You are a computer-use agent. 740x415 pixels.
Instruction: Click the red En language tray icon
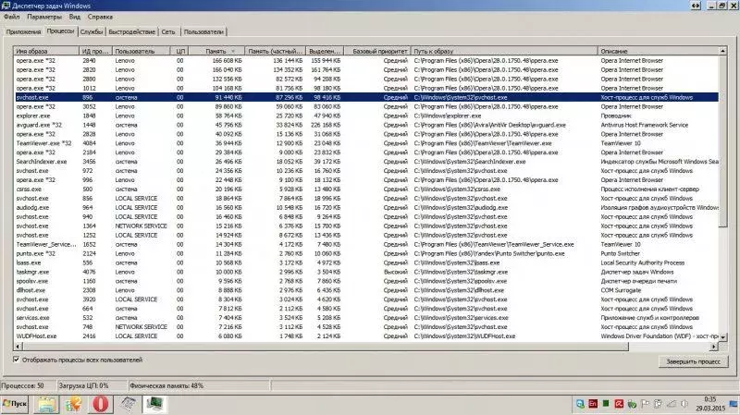point(593,404)
